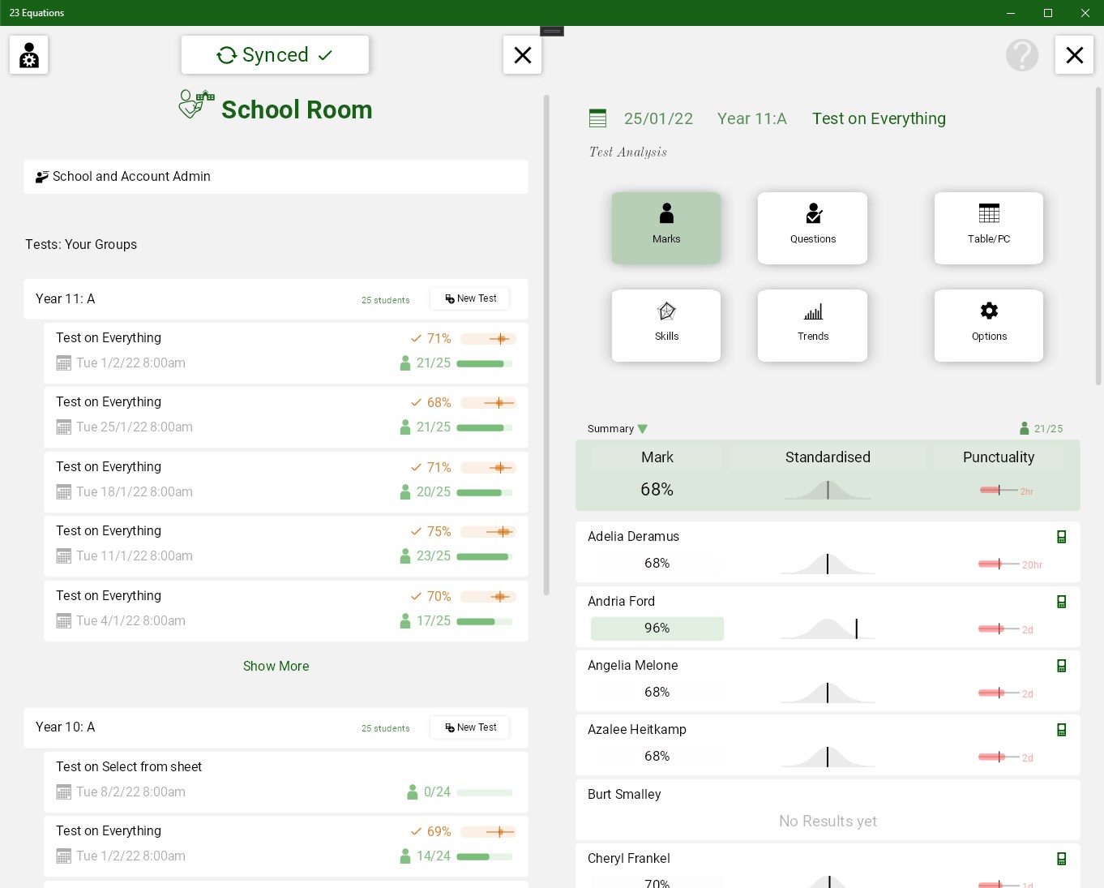
Task: Click the student icon next to 0/24
Action: 413,792
